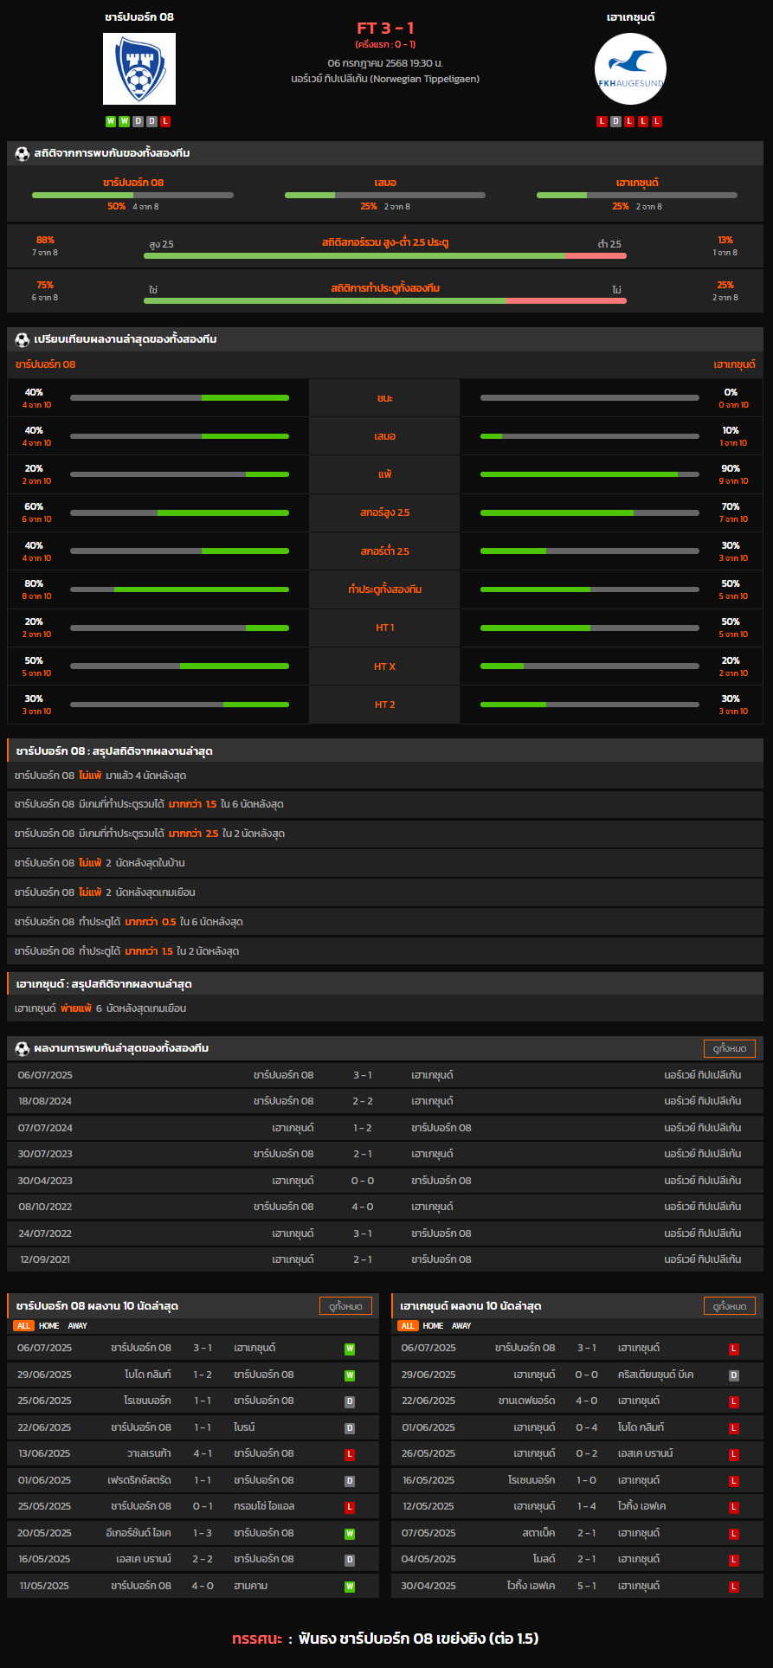Click the L result badge on Haugesund 30/04/2025 row
The height and width of the screenshot is (1668, 773).
pos(734,1587)
